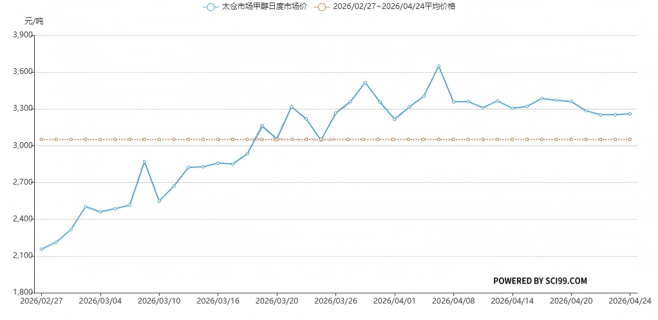Click the POWERED BY SCI99.COM watermark
The height and width of the screenshot is (320, 658).
pos(540,281)
